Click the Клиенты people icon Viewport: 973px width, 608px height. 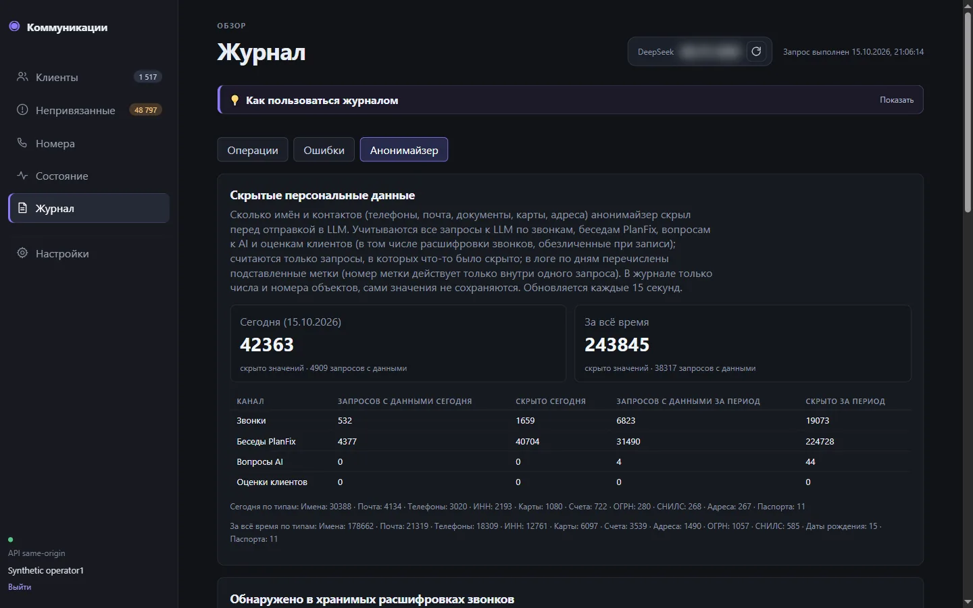tap(22, 77)
